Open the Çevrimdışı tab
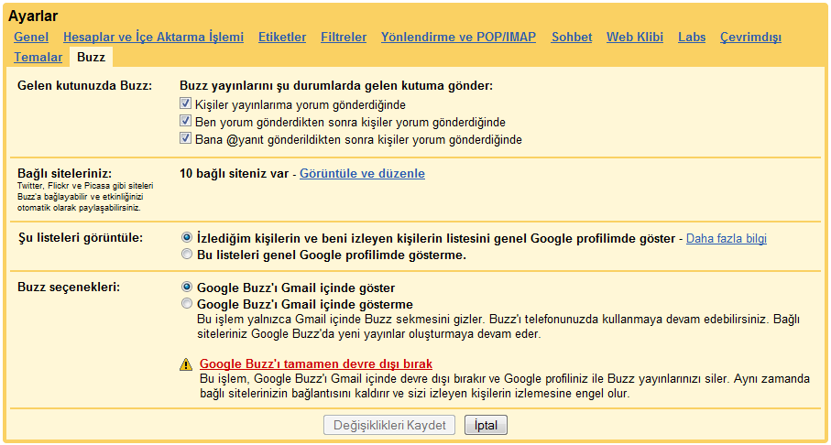 750,37
